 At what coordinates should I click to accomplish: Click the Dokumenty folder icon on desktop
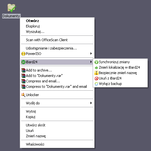12,8
